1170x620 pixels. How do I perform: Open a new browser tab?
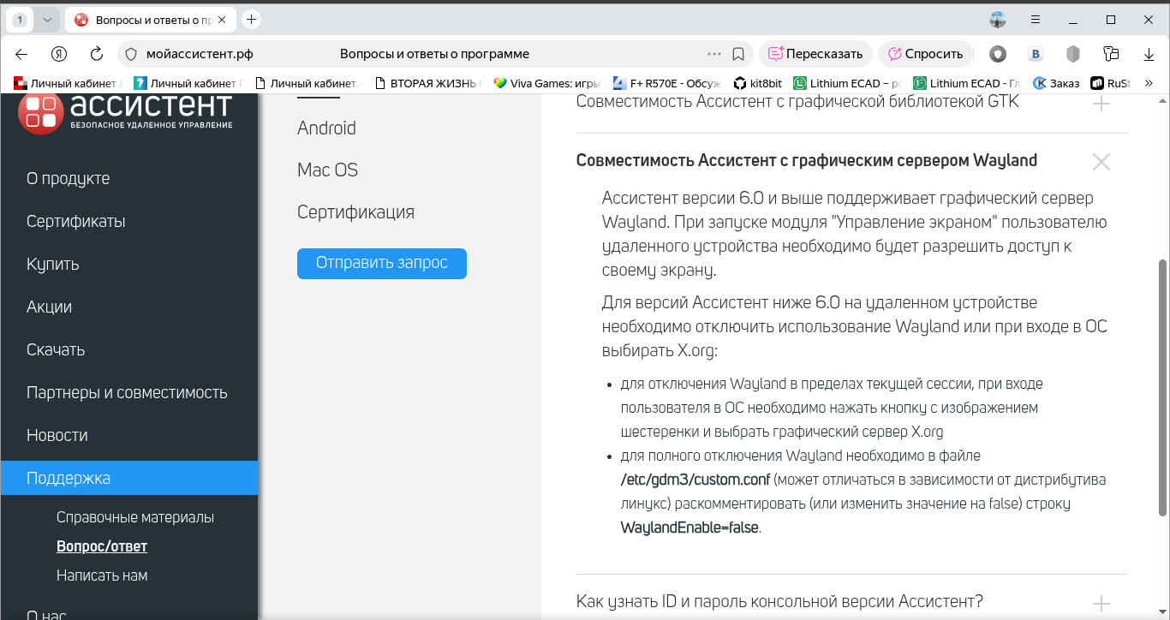pyautogui.click(x=251, y=20)
